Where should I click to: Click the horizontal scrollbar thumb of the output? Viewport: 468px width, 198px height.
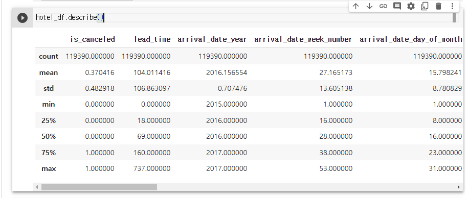point(99,187)
